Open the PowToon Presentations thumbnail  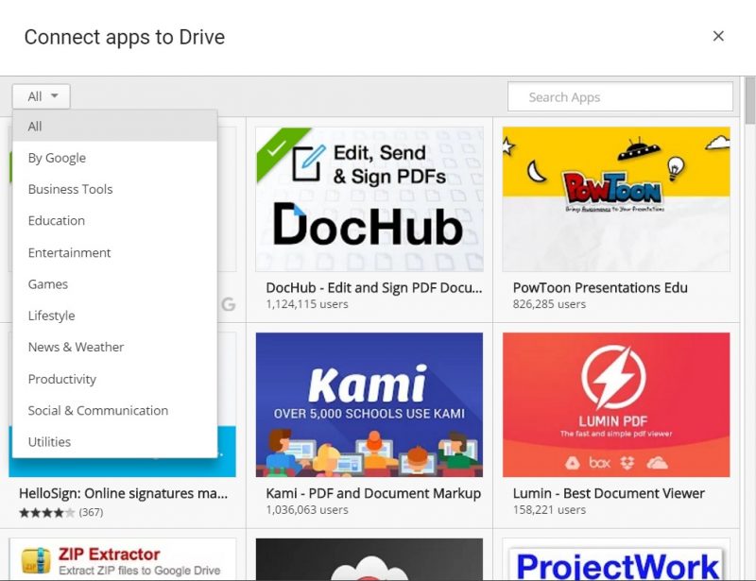[x=616, y=199]
